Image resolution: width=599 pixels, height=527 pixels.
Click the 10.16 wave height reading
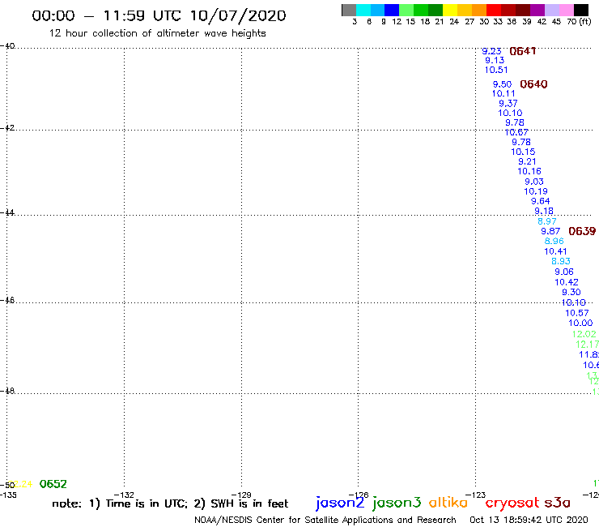coord(529,171)
